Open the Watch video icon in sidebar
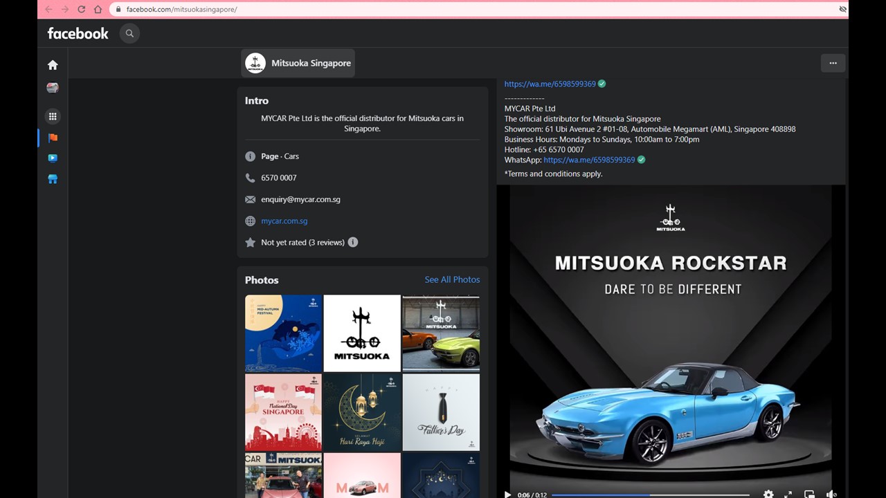Viewport: 886px width, 498px height. click(53, 158)
